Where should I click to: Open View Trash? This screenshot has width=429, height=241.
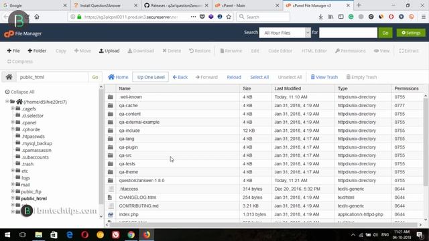[x=324, y=78]
